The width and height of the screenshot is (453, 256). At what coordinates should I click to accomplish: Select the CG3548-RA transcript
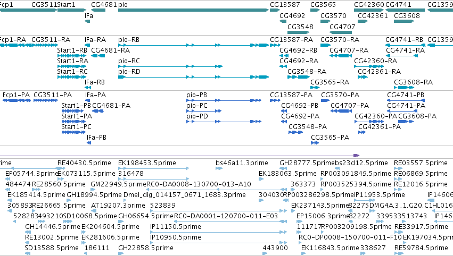[299, 77]
